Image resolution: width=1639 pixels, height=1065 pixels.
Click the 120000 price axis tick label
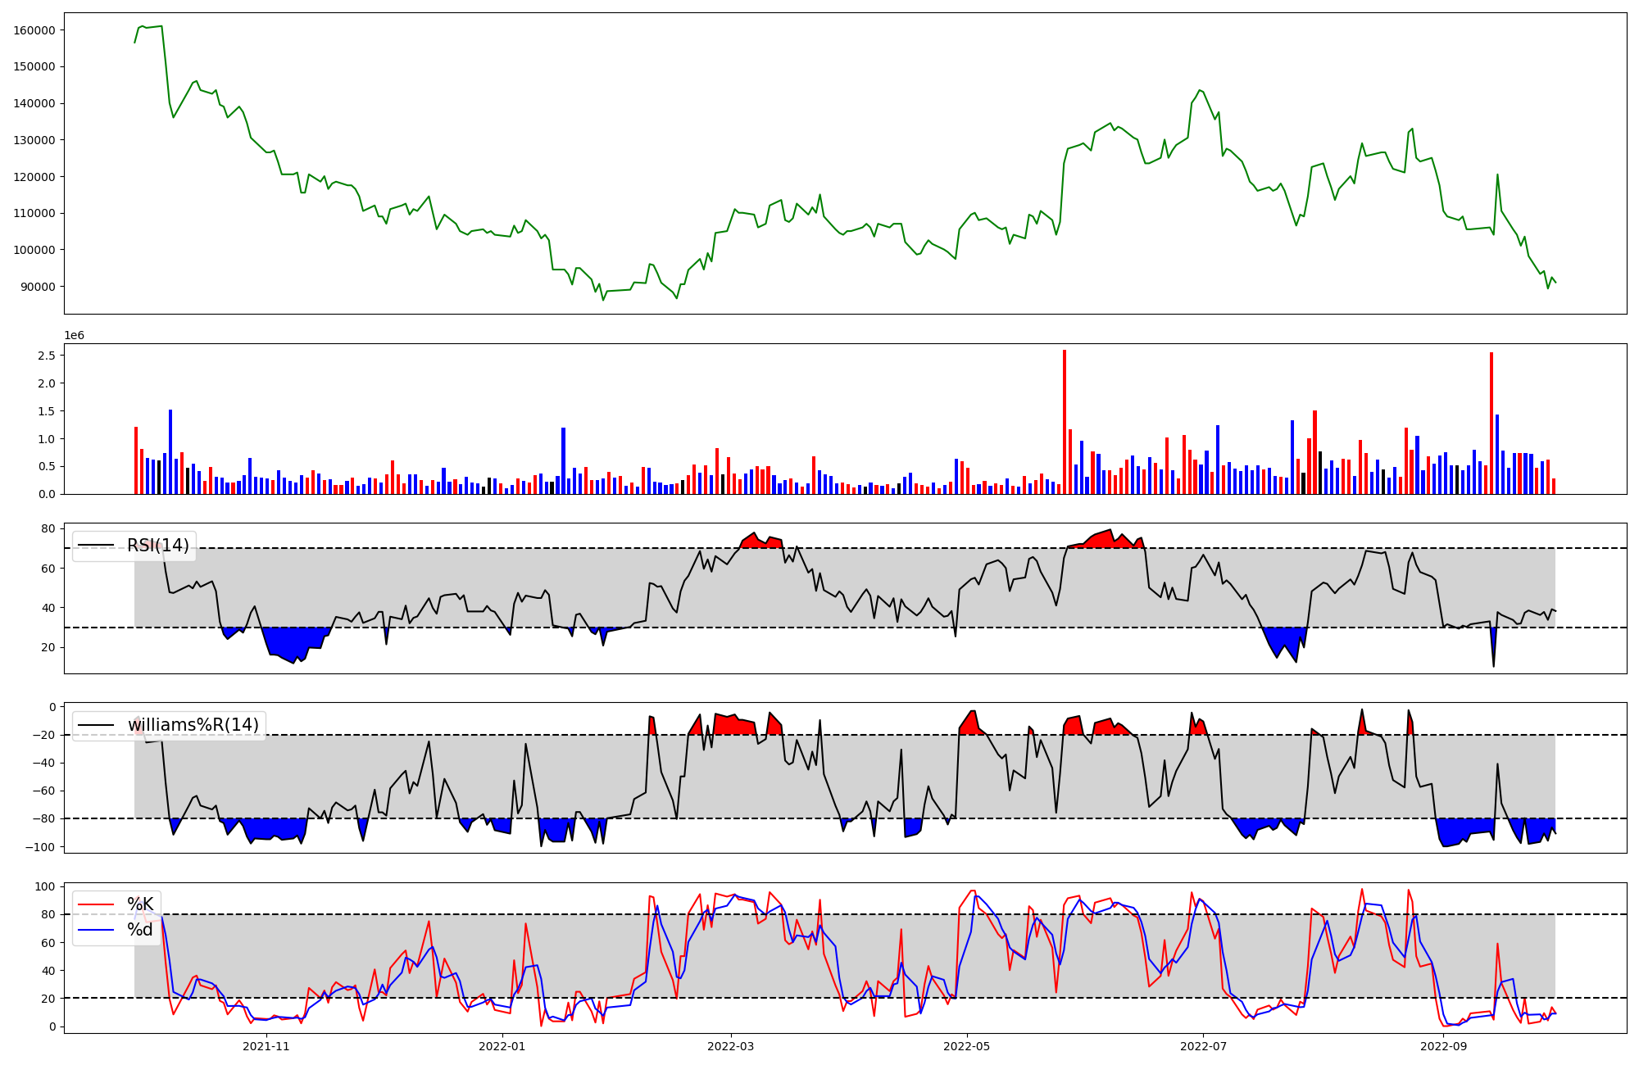coord(34,177)
